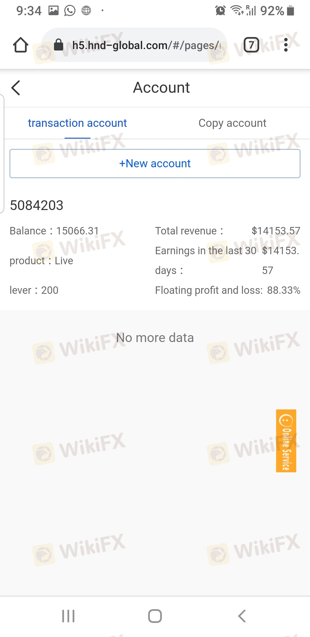Tap the Floating profit and loss 88.33%
Viewport: 310px width, 637px height.
[284, 290]
